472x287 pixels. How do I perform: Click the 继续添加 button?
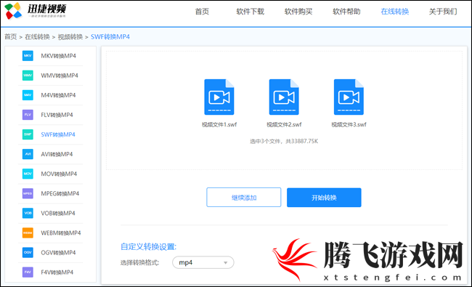coord(244,198)
